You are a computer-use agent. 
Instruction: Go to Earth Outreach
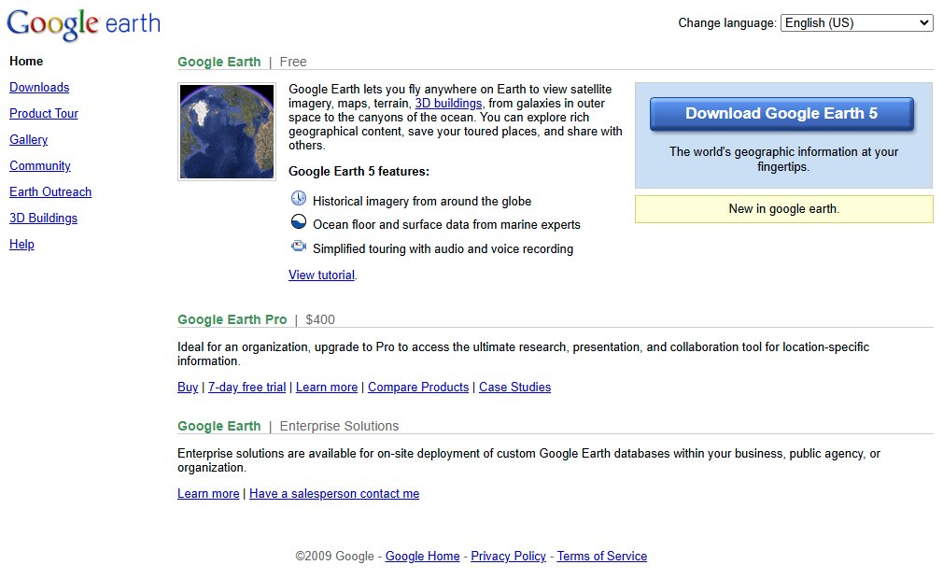point(50,191)
